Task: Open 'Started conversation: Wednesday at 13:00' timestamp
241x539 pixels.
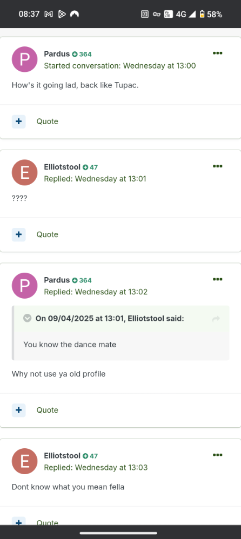Action: coord(120,66)
